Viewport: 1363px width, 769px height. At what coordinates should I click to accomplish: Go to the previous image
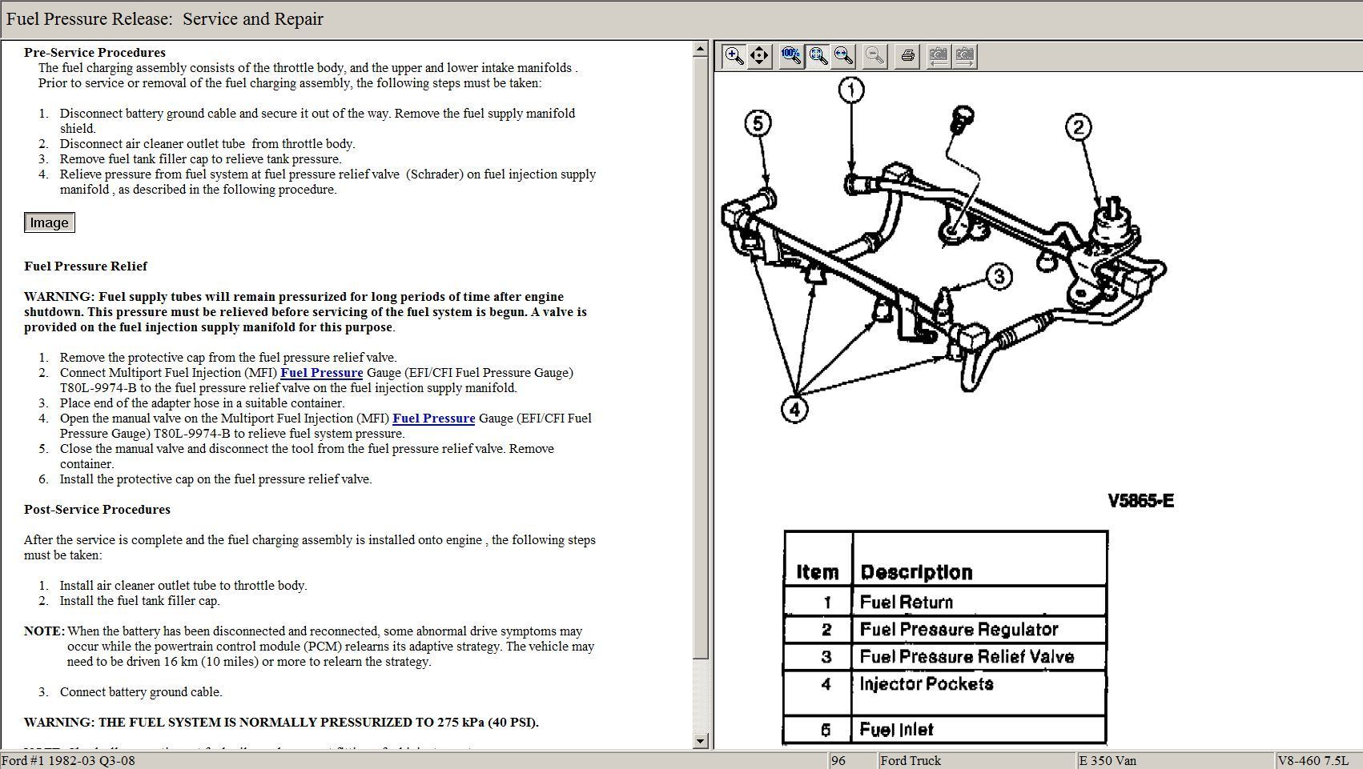938,56
